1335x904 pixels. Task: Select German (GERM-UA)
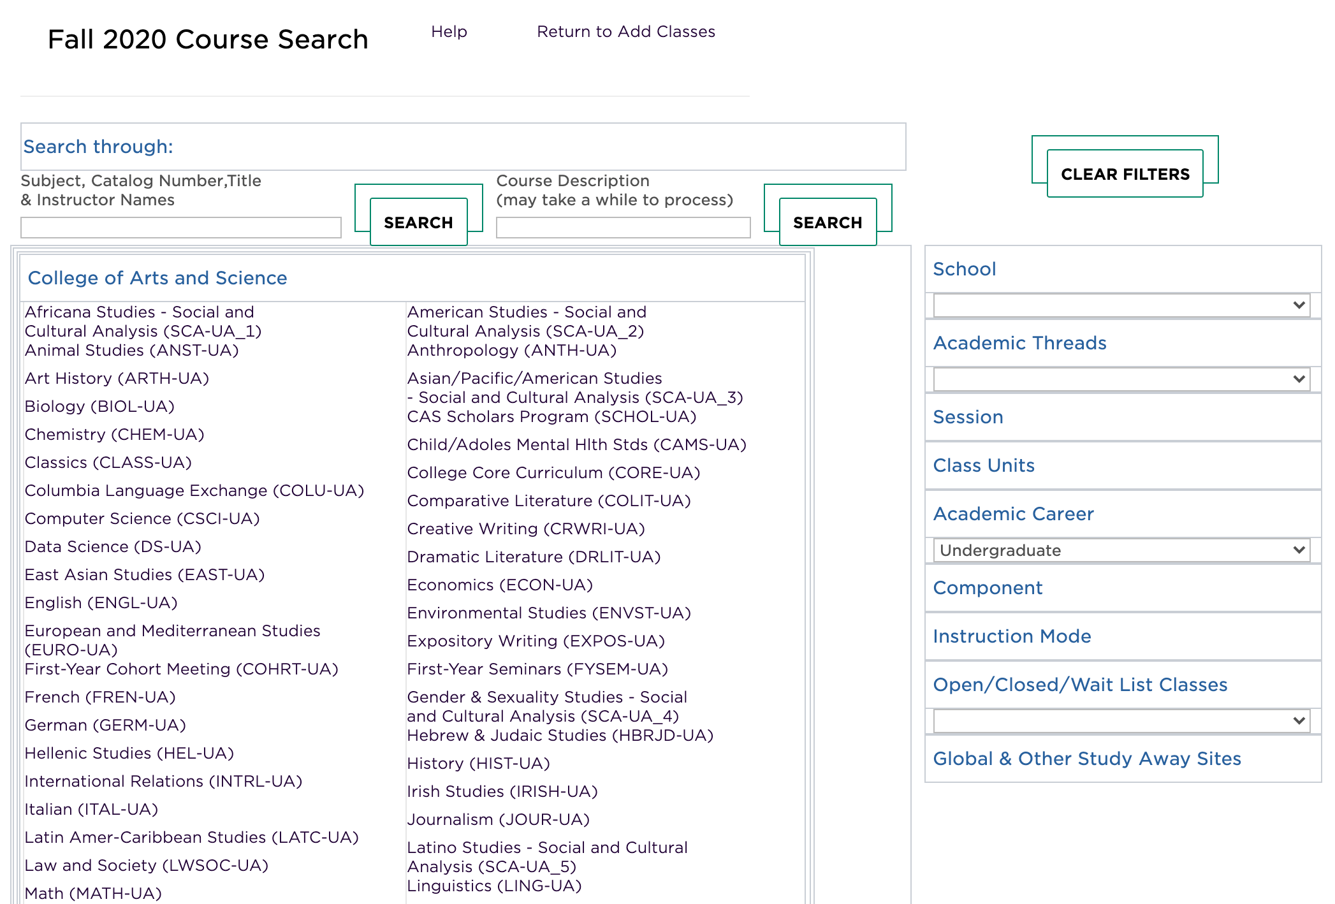point(105,725)
